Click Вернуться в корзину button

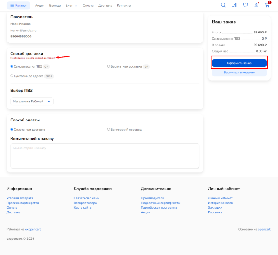coord(239,73)
